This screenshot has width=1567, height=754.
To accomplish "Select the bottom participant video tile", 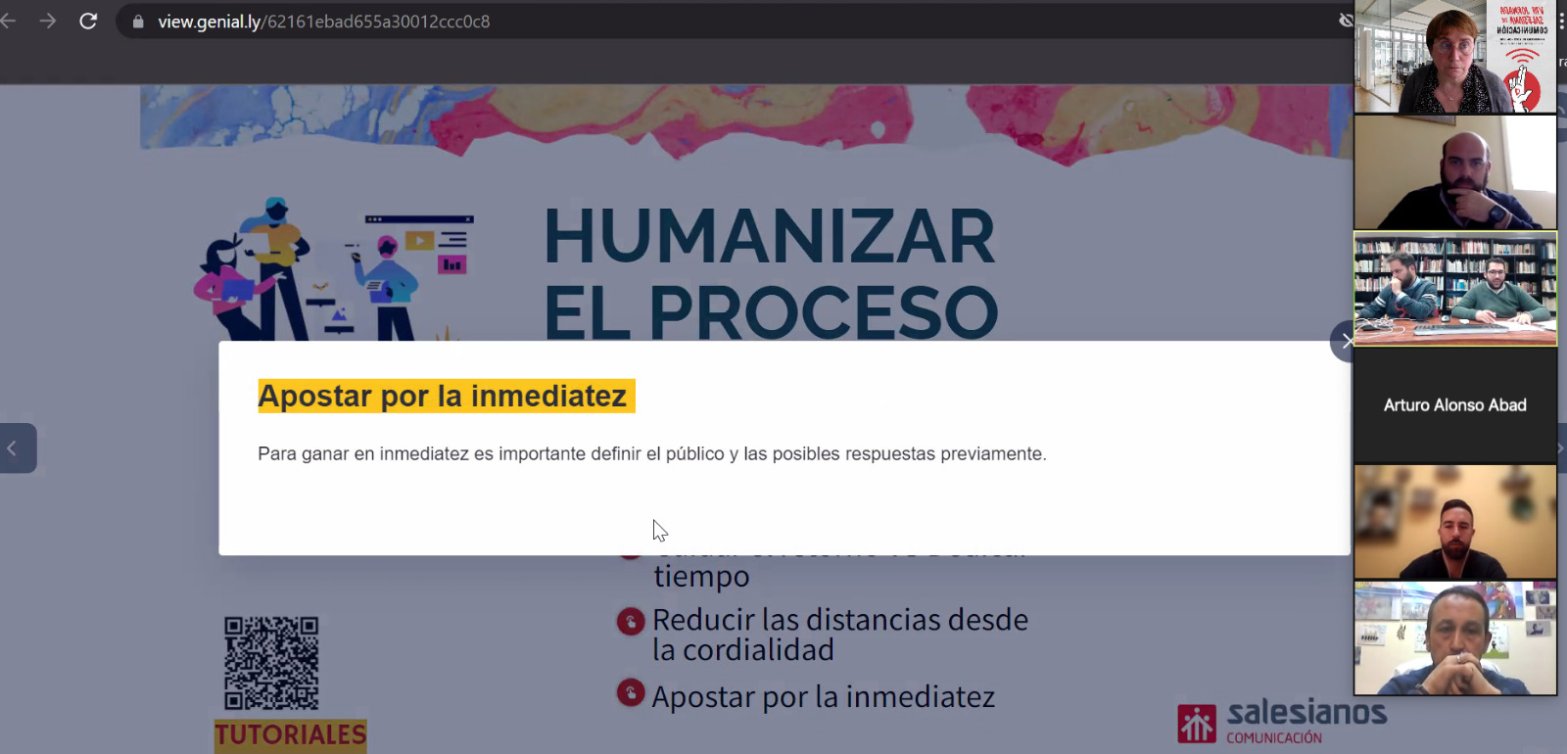I will point(1454,638).
